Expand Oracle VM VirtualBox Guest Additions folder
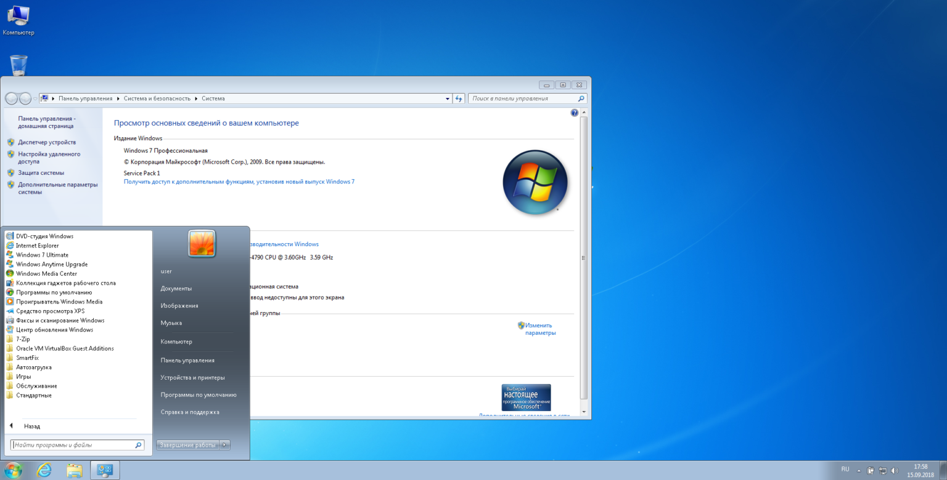Screen dimensions: 947x480 coord(65,348)
